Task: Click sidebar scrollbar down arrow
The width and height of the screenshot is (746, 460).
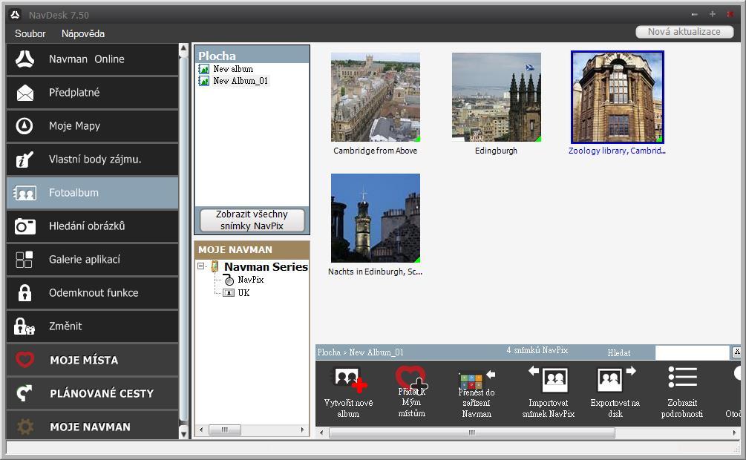Action: pyautogui.click(x=183, y=433)
